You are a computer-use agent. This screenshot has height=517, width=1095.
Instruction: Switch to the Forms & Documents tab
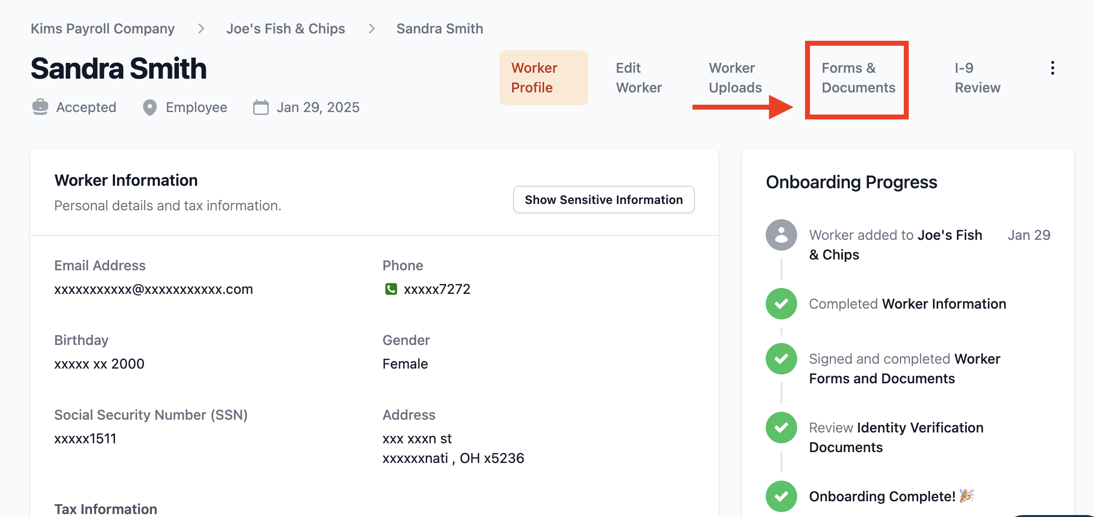(858, 78)
